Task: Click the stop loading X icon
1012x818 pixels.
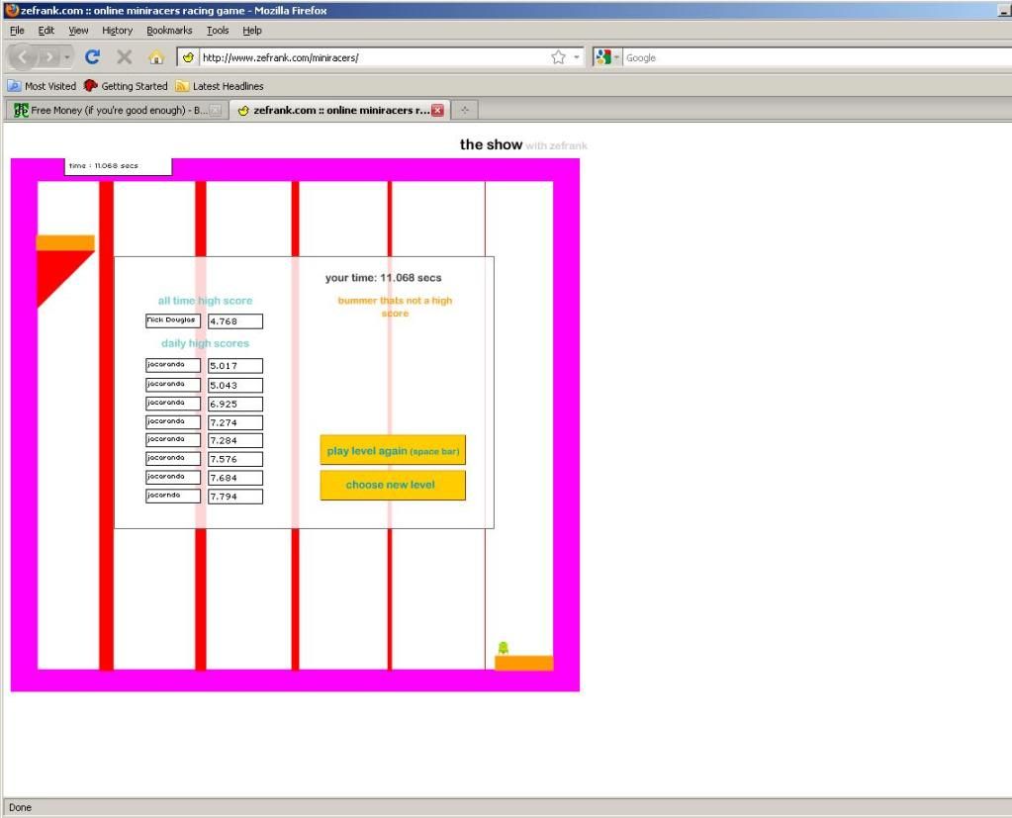Action: pos(124,57)
